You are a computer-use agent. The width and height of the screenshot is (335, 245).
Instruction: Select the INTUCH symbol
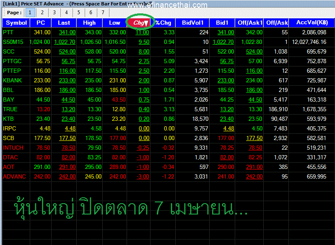coord(13,148)
